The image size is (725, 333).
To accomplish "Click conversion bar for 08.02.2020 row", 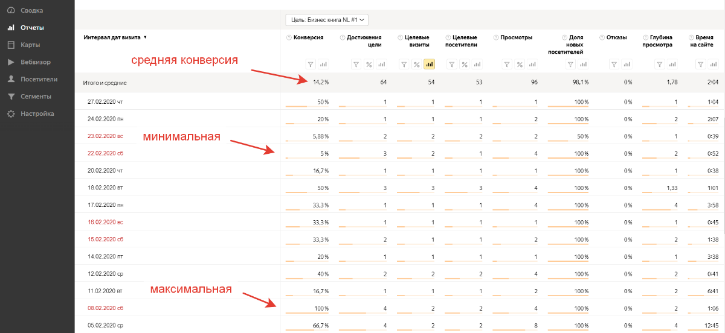I will click(x=307, y=313).
